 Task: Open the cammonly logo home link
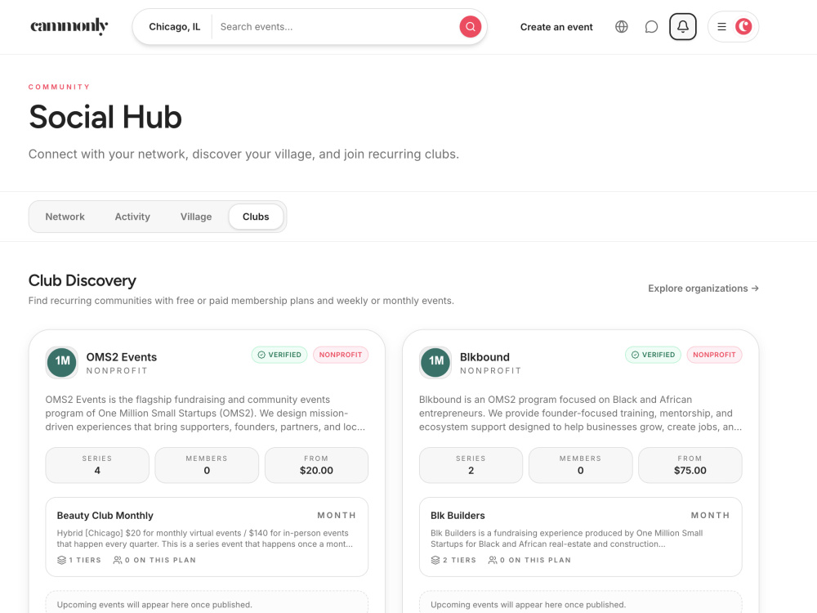point(69,26)
